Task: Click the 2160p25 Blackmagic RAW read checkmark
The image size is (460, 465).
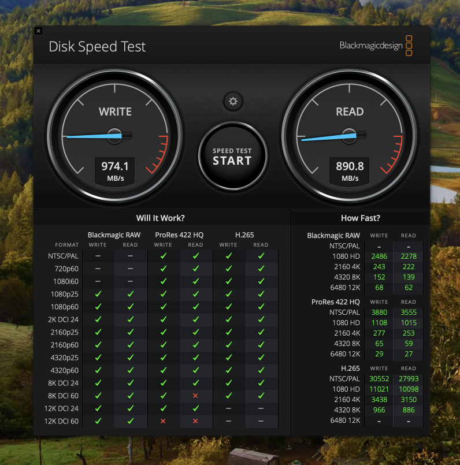Action: pyautogui.click(x=130, y=332)
